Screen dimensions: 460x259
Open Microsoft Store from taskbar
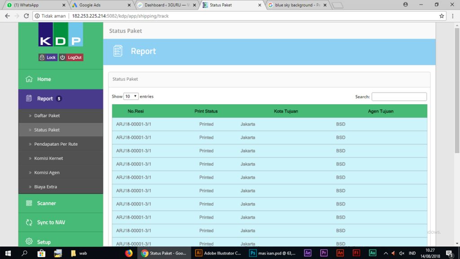(41, 253)
